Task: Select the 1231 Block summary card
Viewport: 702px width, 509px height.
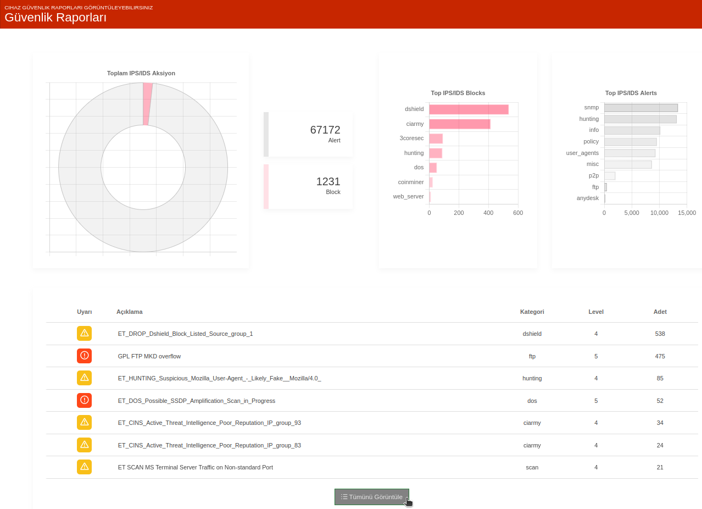Action: pos(308,186)
